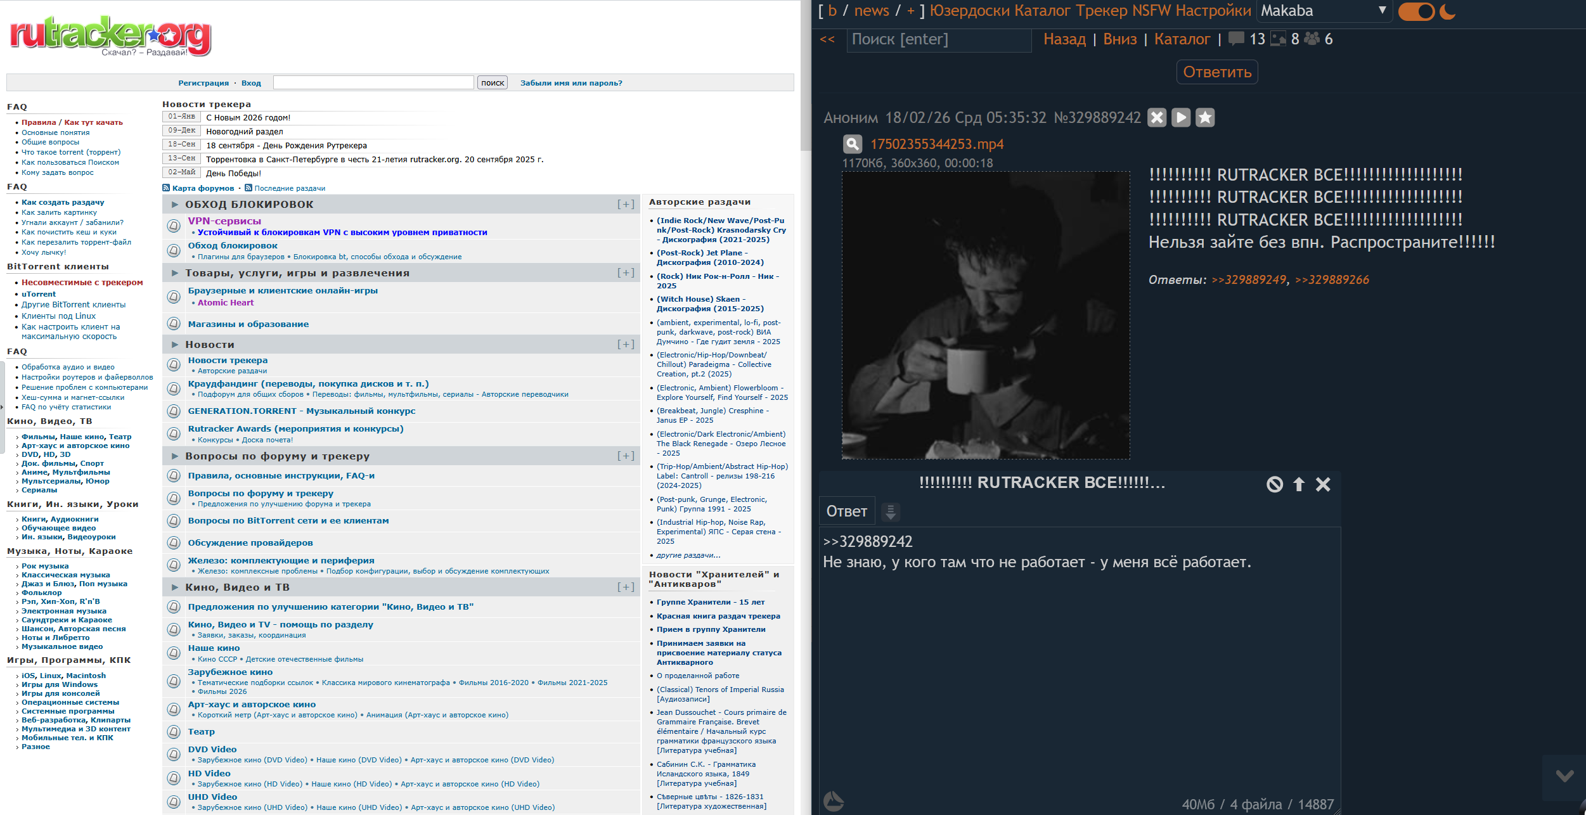The height and width of the screenshot is (815, 1586).
Task: Click the markup toggle icon beside Ответ tab
Action: 891,511
